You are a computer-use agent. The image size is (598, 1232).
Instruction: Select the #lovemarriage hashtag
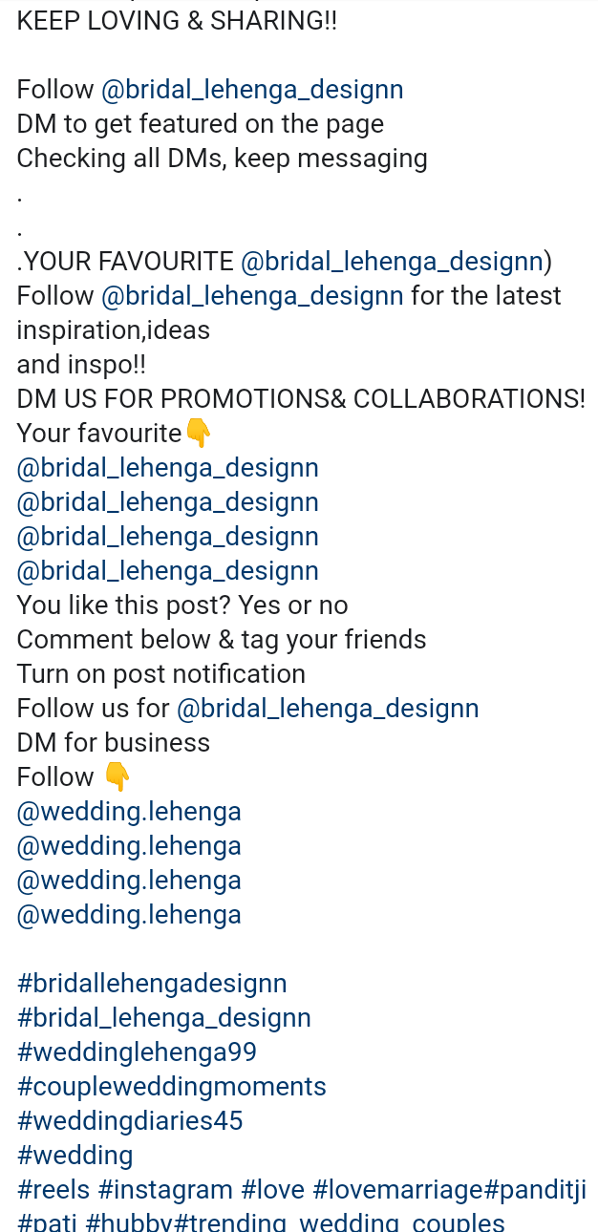[x=398, y=1190]
